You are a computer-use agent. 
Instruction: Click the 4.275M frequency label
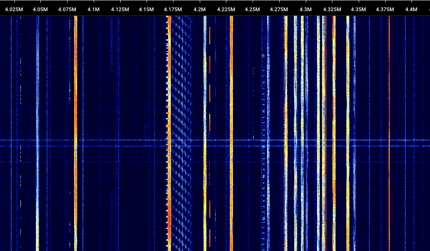click(279, 9)
